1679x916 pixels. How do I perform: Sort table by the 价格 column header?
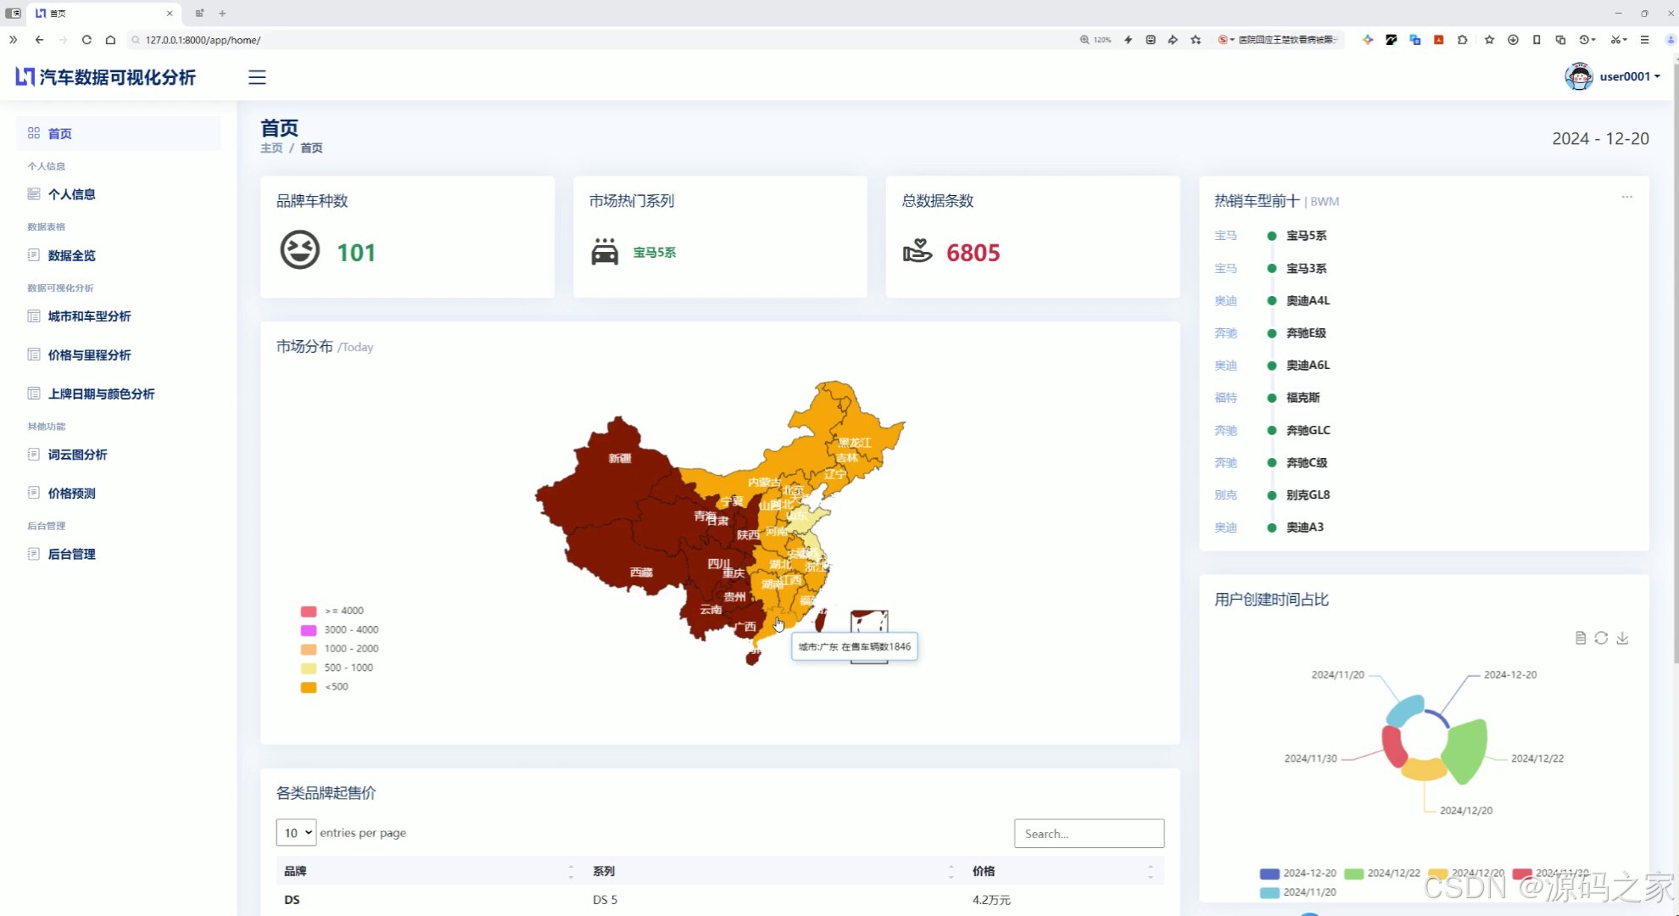[x=984, y=871]
